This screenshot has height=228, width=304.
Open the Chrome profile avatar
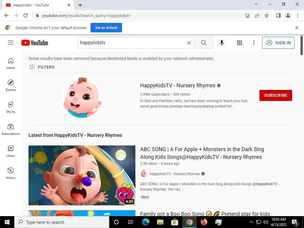[288, 15]
